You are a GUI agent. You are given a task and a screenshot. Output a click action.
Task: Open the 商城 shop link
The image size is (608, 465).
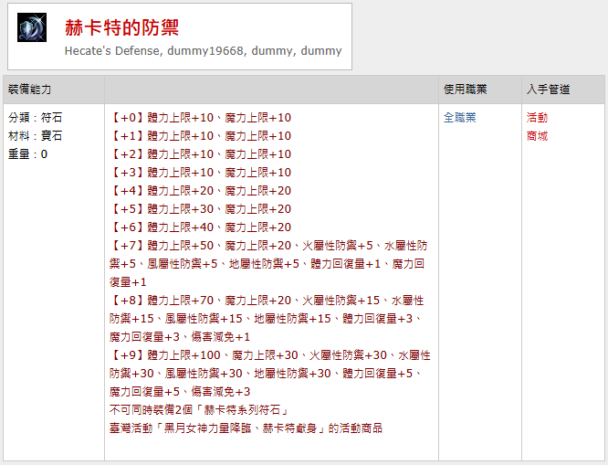click(537, 136)
